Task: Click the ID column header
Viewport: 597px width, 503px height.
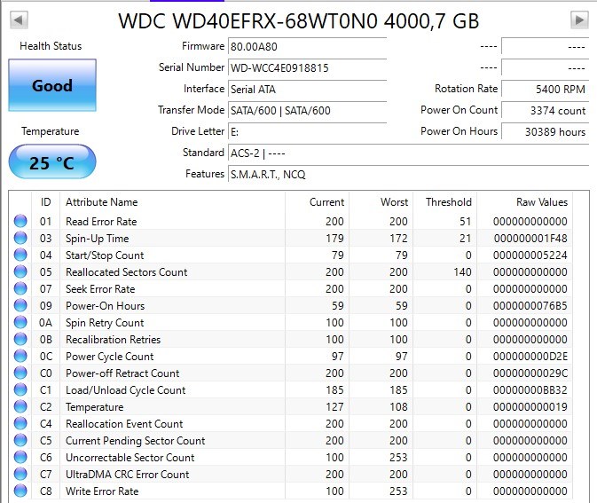Action: (46, 201)
